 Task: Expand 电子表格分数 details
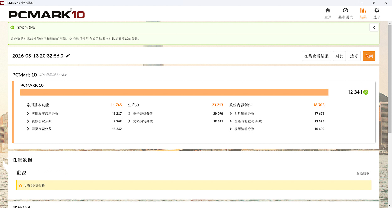129,114
